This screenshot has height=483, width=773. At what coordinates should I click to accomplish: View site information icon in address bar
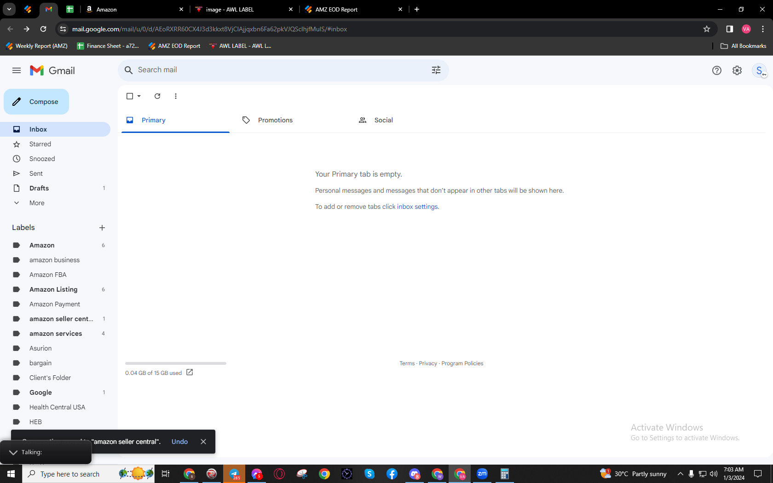click(x=63, y=29)
